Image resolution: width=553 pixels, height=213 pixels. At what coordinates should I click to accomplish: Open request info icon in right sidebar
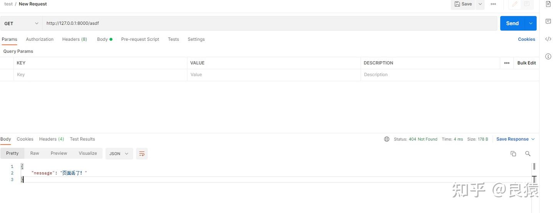tap(548, 57)
